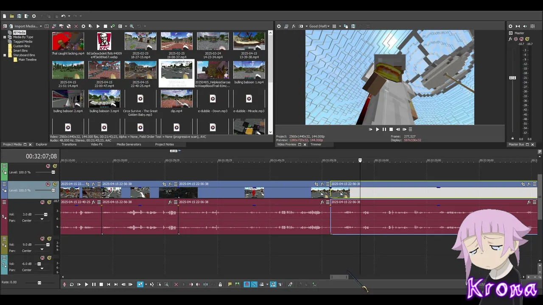
Task: Open the Import Media dropdown arrow
Action: 41,26
